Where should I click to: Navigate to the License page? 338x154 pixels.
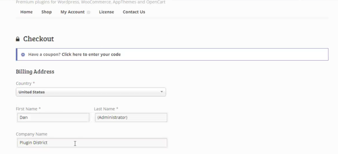click(107, 12)
